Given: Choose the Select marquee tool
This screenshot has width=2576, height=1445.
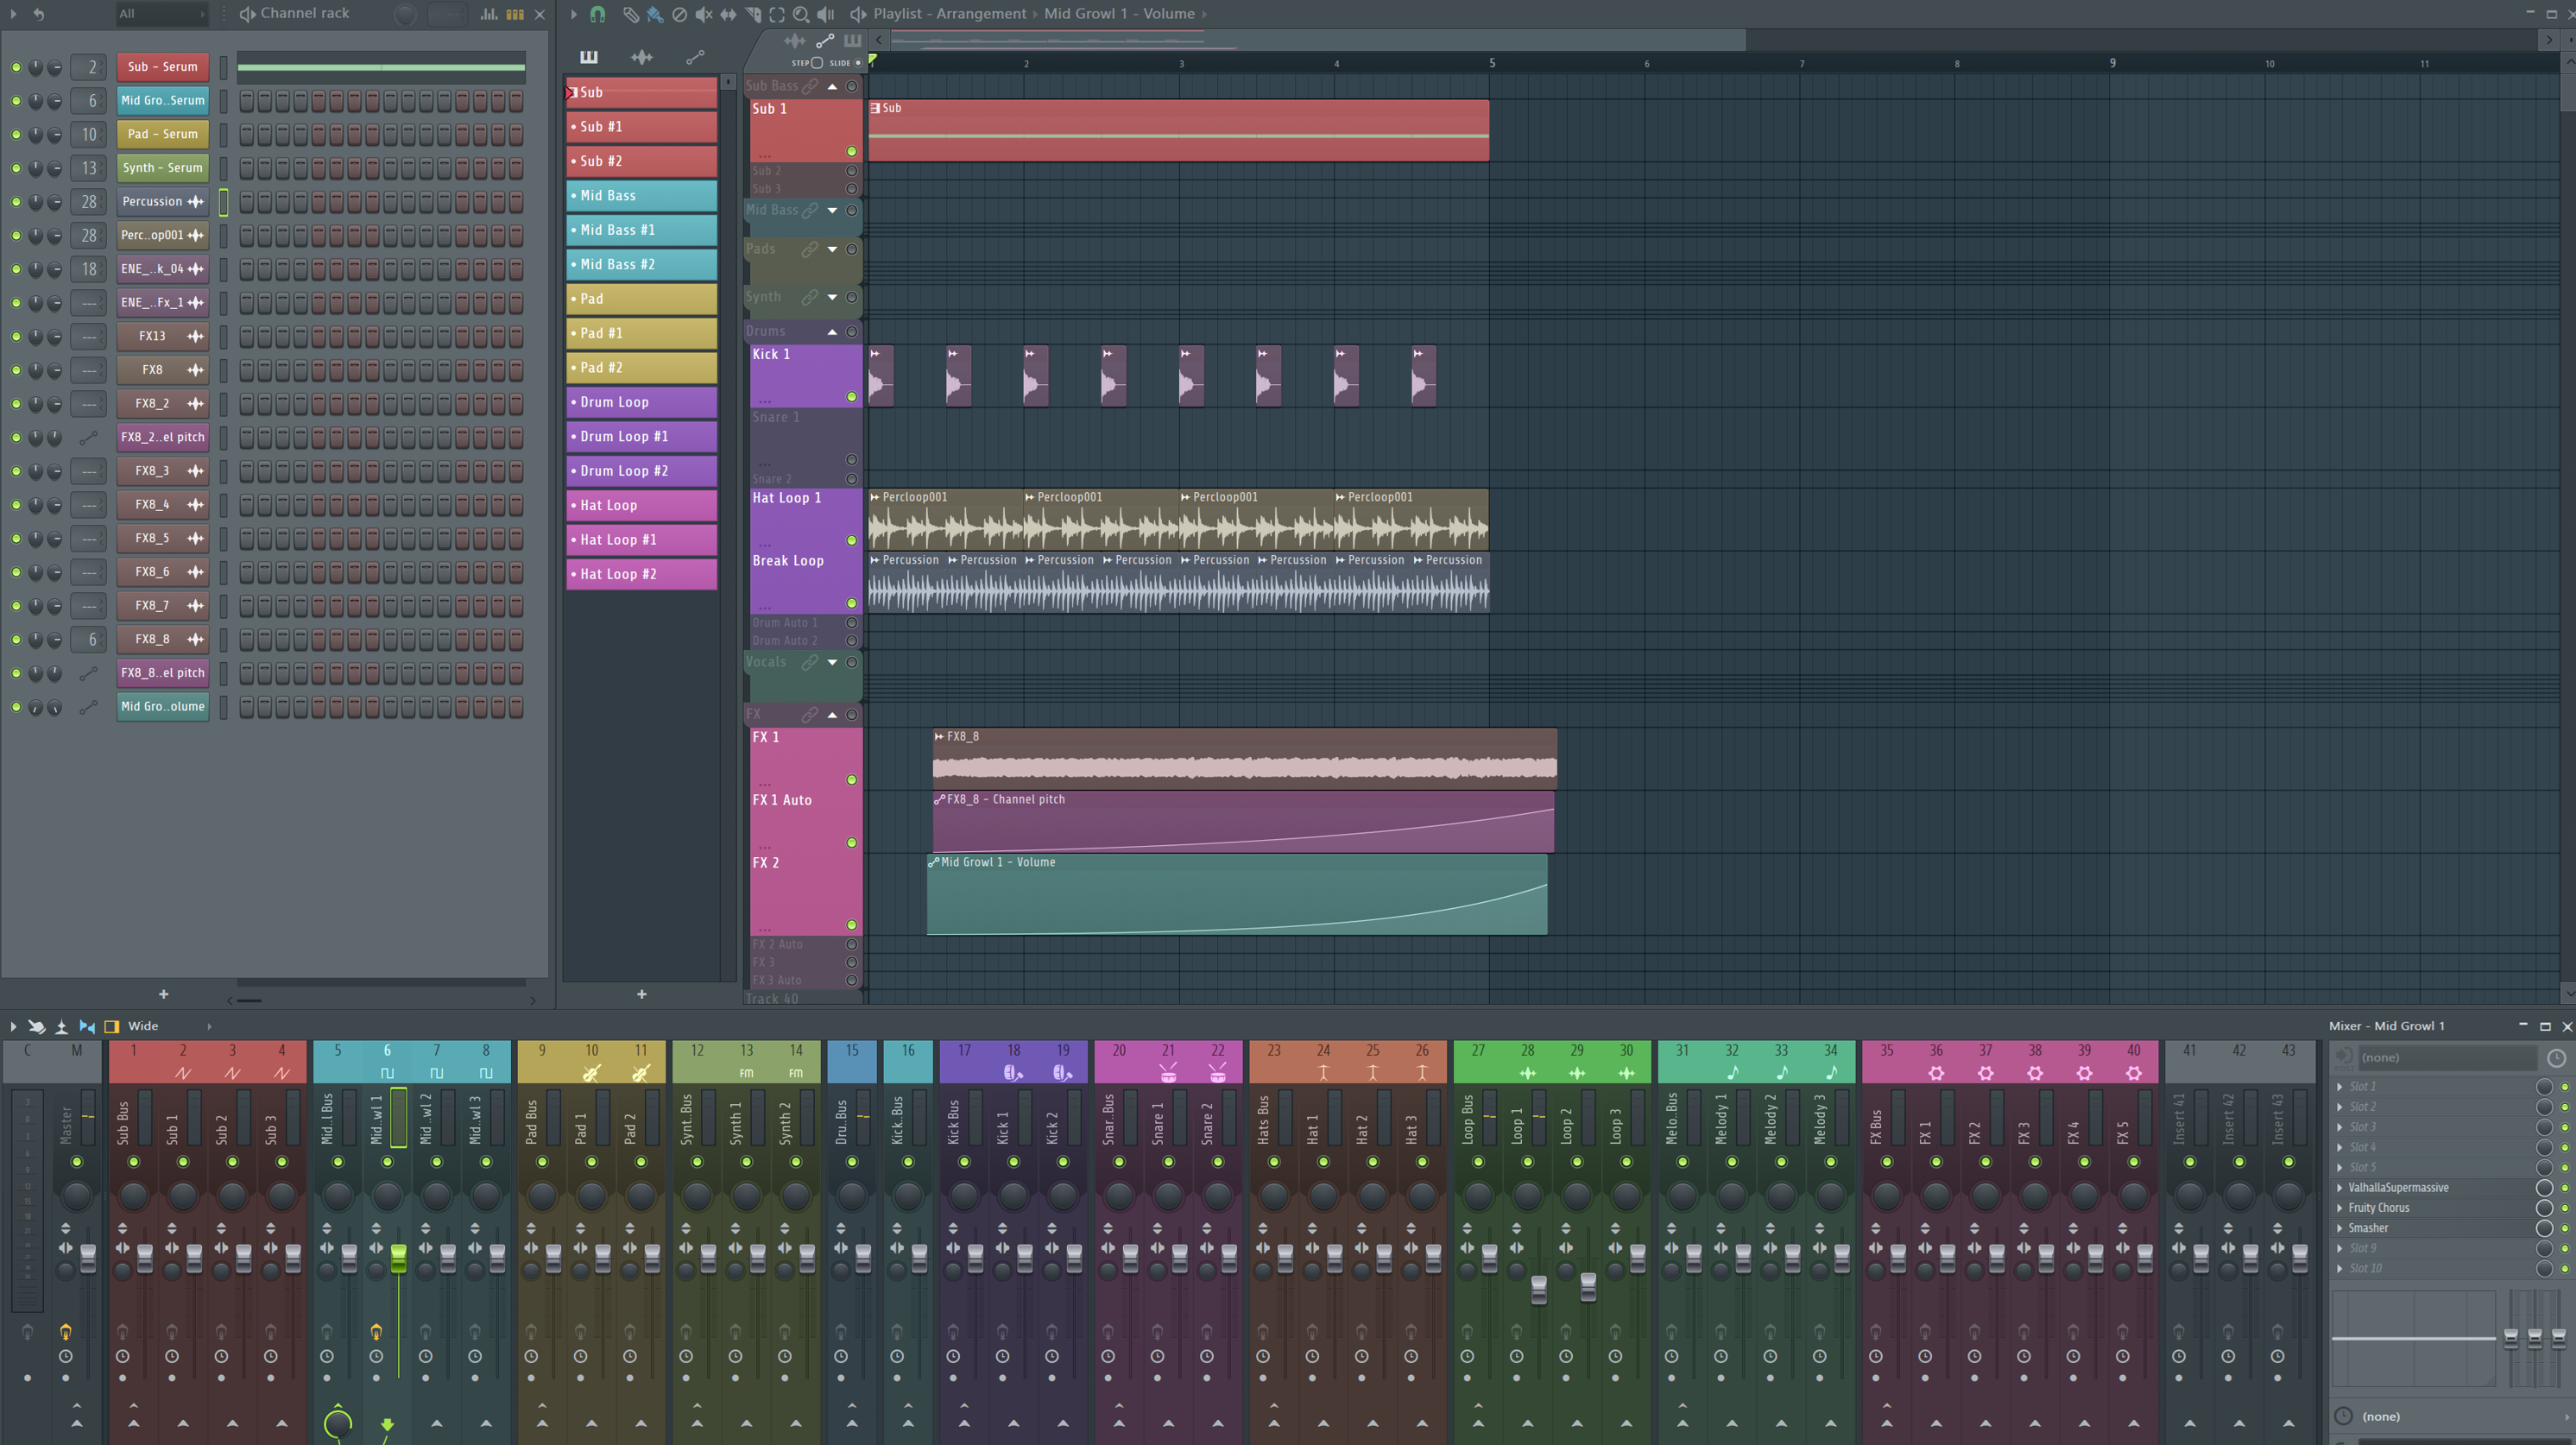Looking at the screenshot, I should (777, 14).
